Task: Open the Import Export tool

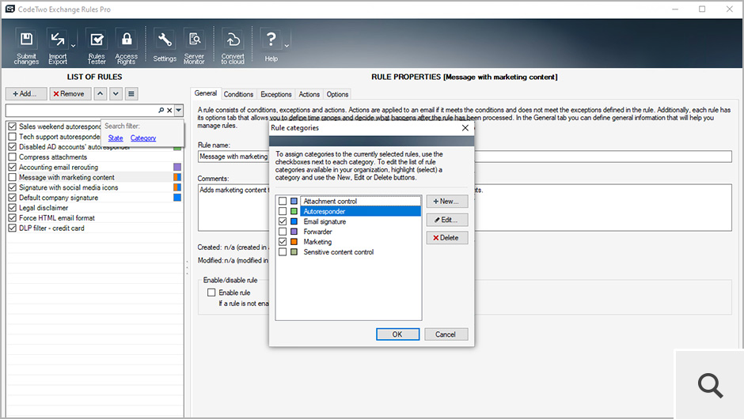Action: 58,47
